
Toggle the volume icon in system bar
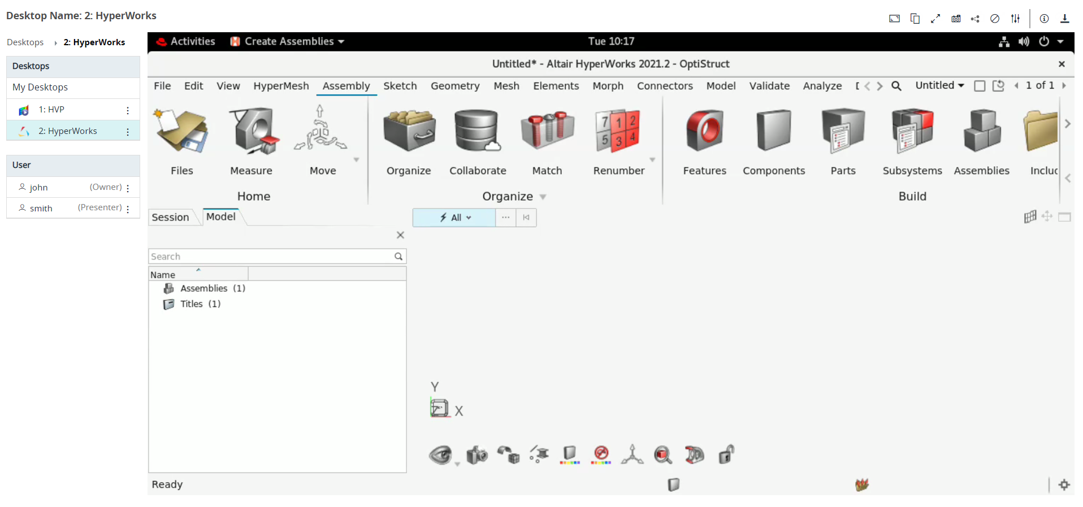1024,41
